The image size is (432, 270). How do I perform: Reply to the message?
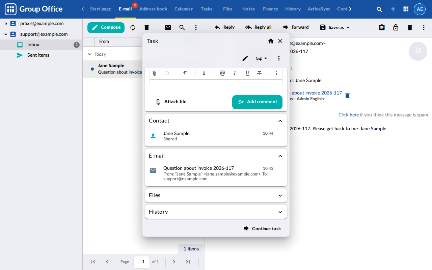point(224,27)
